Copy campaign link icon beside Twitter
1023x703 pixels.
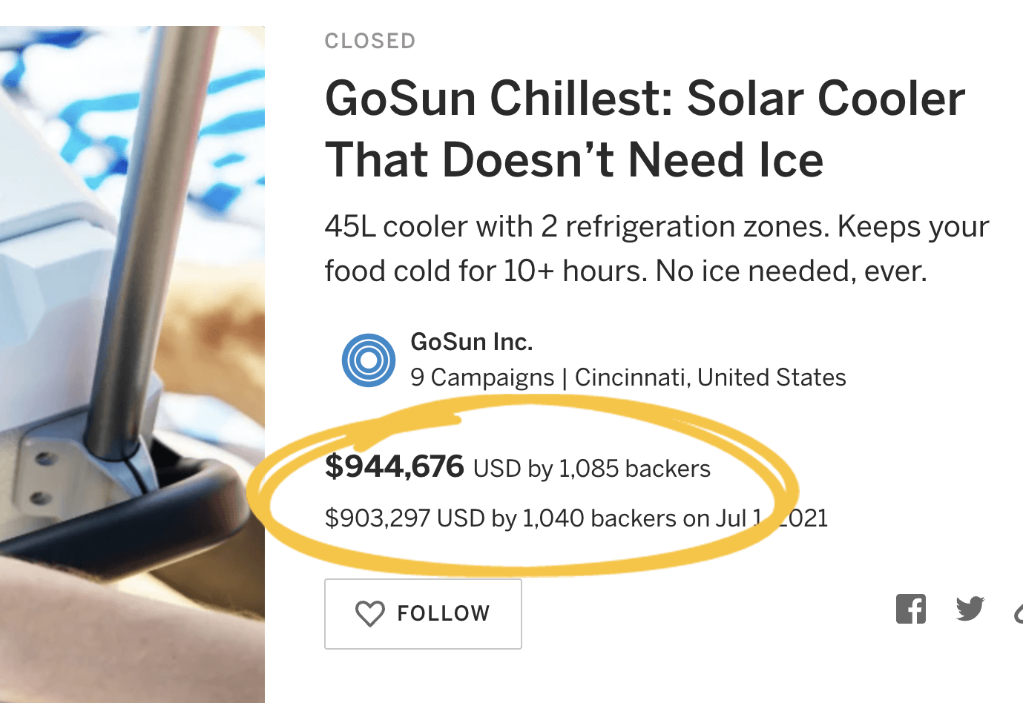click(1018, 612)
